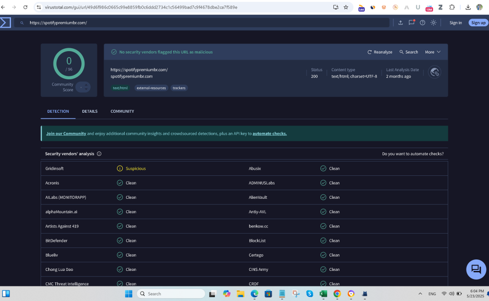Viewport: 489px width, 301px height.
Task: Go back with the browser back arrow
Action: click(x=3, y=7)
